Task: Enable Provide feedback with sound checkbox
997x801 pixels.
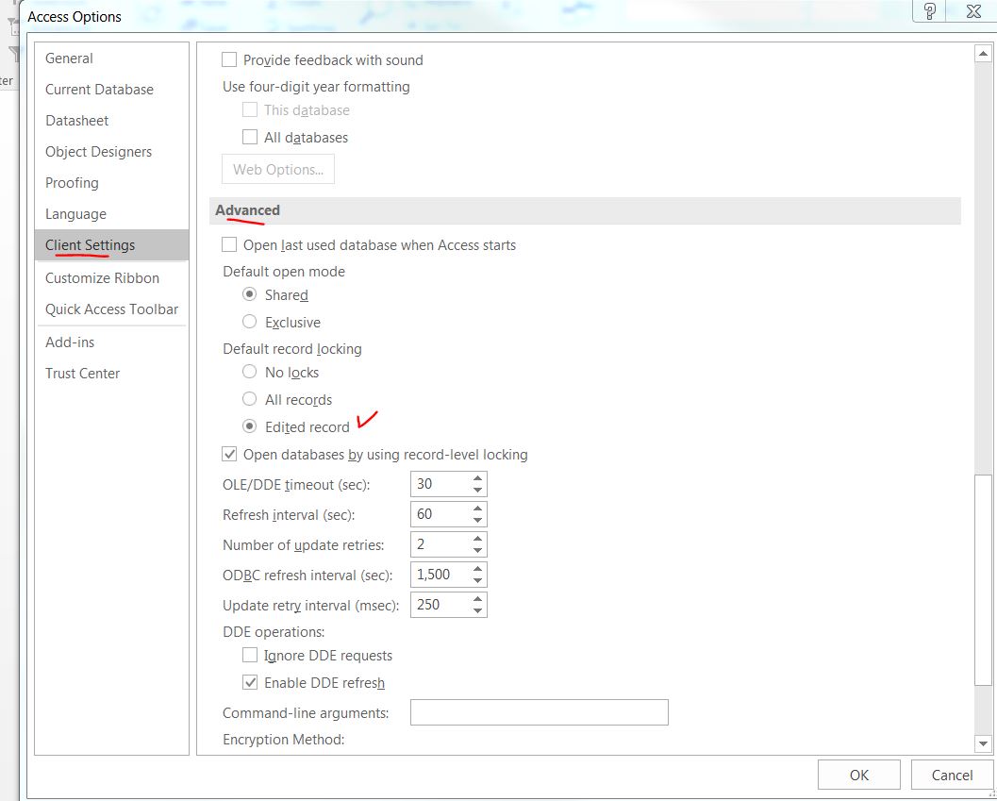Action: [229, 59]
